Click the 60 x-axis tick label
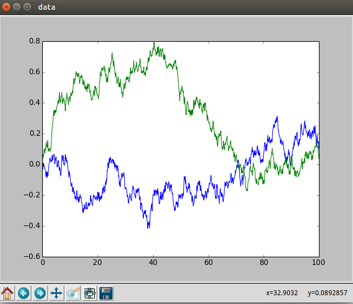 (x=209, y=262)
